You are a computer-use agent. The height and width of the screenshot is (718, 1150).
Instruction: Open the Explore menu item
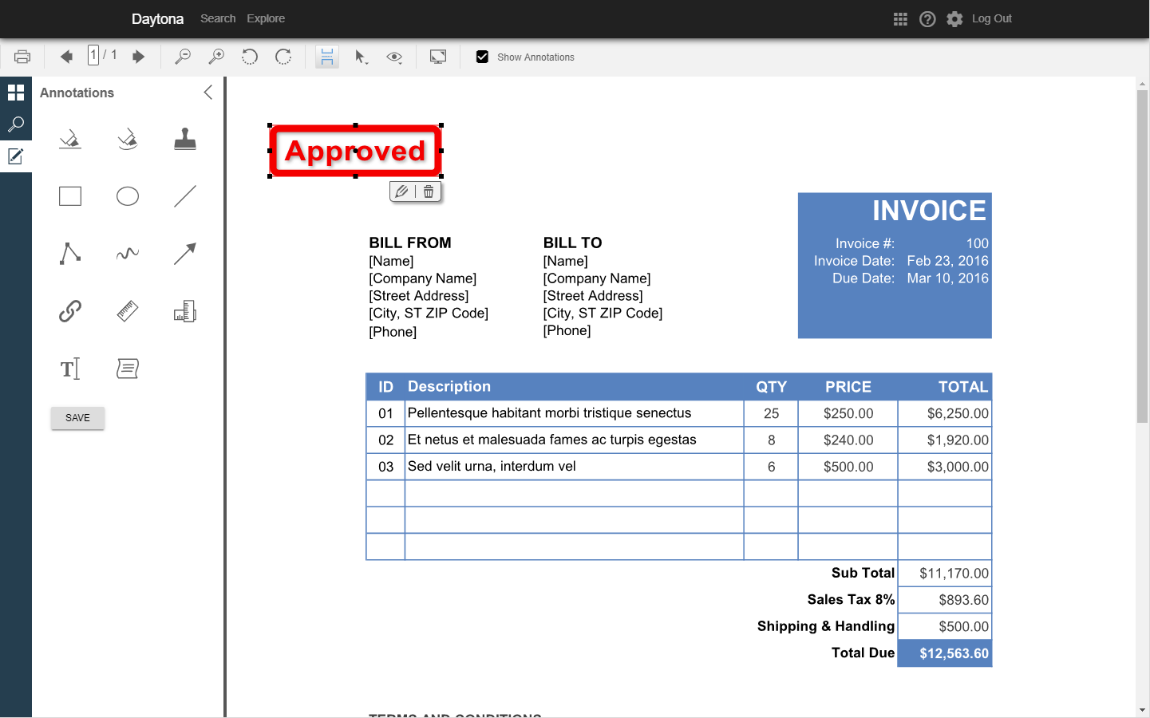tap(266, 18)
